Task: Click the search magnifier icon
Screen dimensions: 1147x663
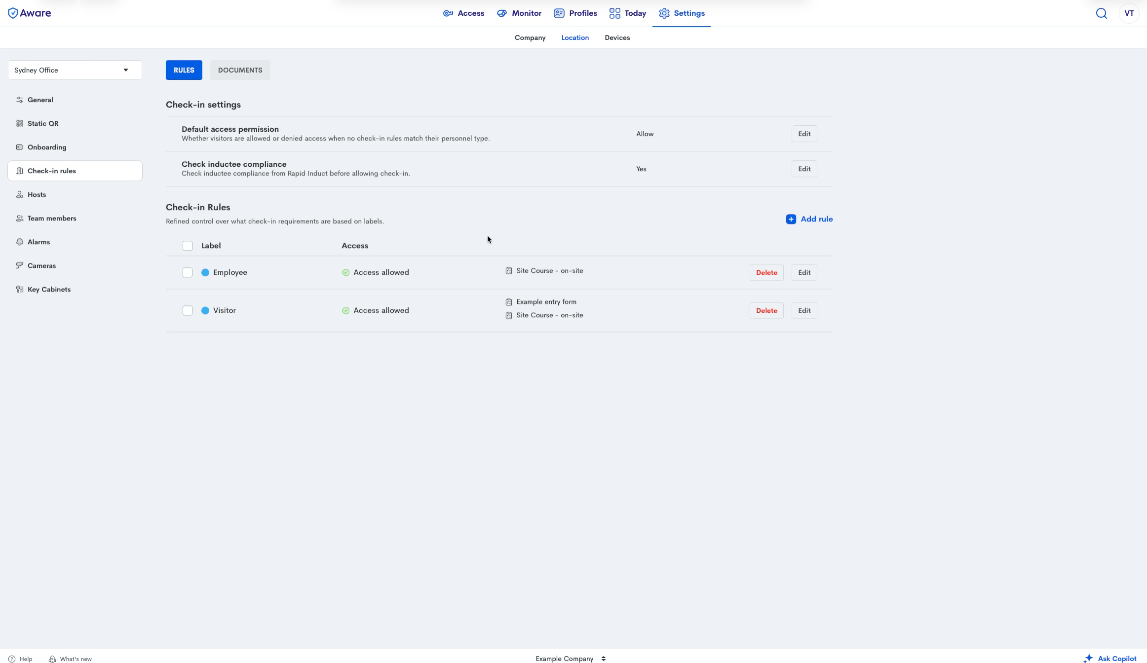Action: click(x=1101, y=13)
